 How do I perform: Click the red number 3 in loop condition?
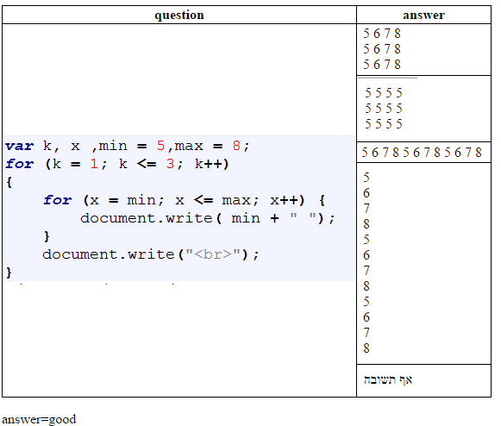coord(170,164)
